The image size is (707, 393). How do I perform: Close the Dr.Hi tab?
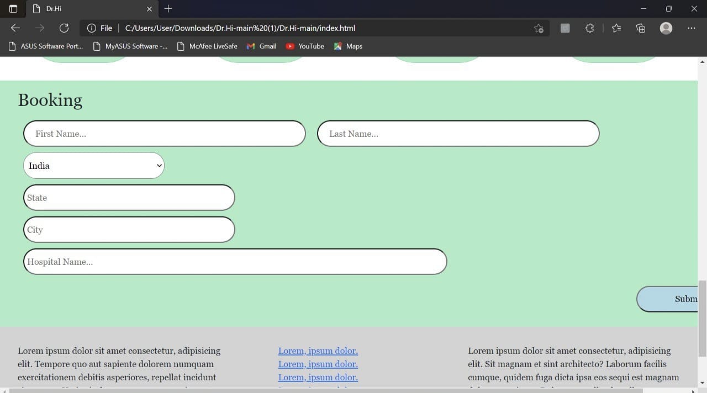pos(149,9)
